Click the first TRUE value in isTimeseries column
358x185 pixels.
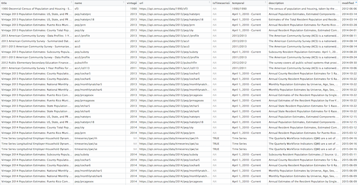[216, 138]
